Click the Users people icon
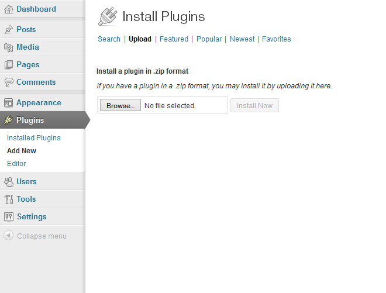This screenshot has width=386, height=293. (x=9, y=182)
